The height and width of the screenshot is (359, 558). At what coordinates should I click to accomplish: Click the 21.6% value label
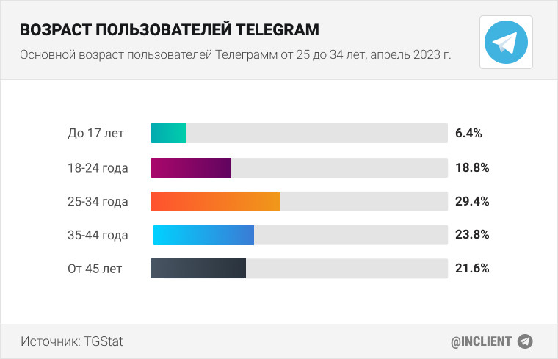[x=472, y=269]
